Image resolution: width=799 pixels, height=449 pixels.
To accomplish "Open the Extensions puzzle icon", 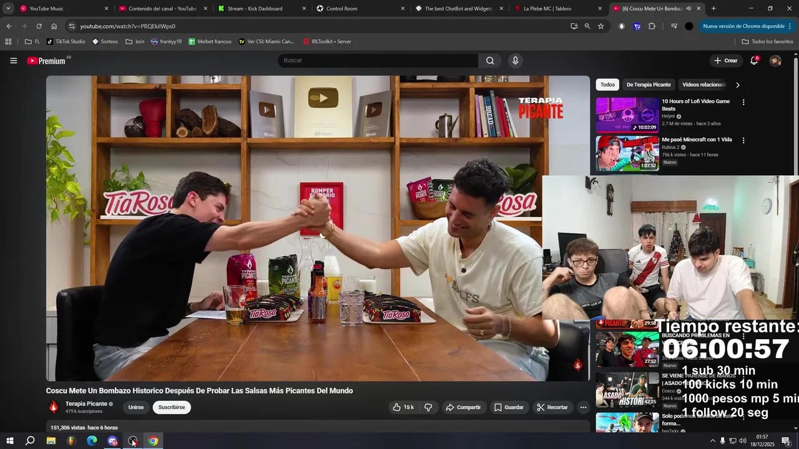I will (x=652, y=26).
